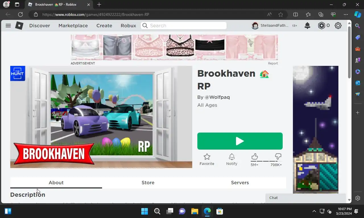
Task: Open Edge favorites list icon
Action: coord(308,14)
